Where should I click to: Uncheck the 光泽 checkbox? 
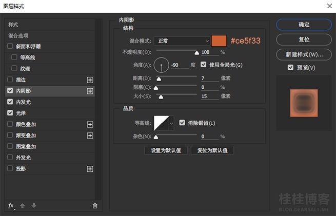[10, 113]
